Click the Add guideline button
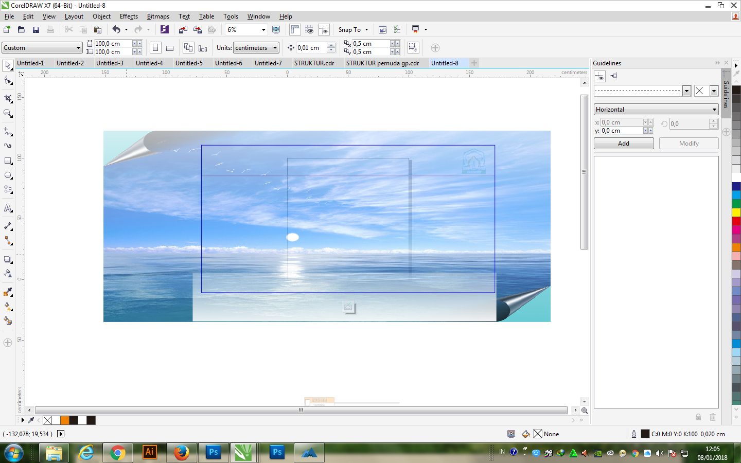The image size is (741, 463). pos(624,144)
